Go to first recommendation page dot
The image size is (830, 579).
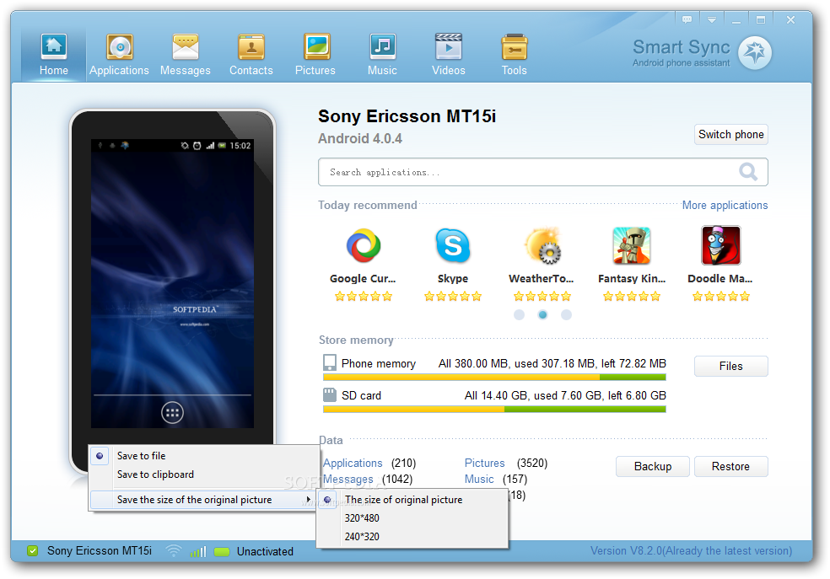click(x=519, y=314)
